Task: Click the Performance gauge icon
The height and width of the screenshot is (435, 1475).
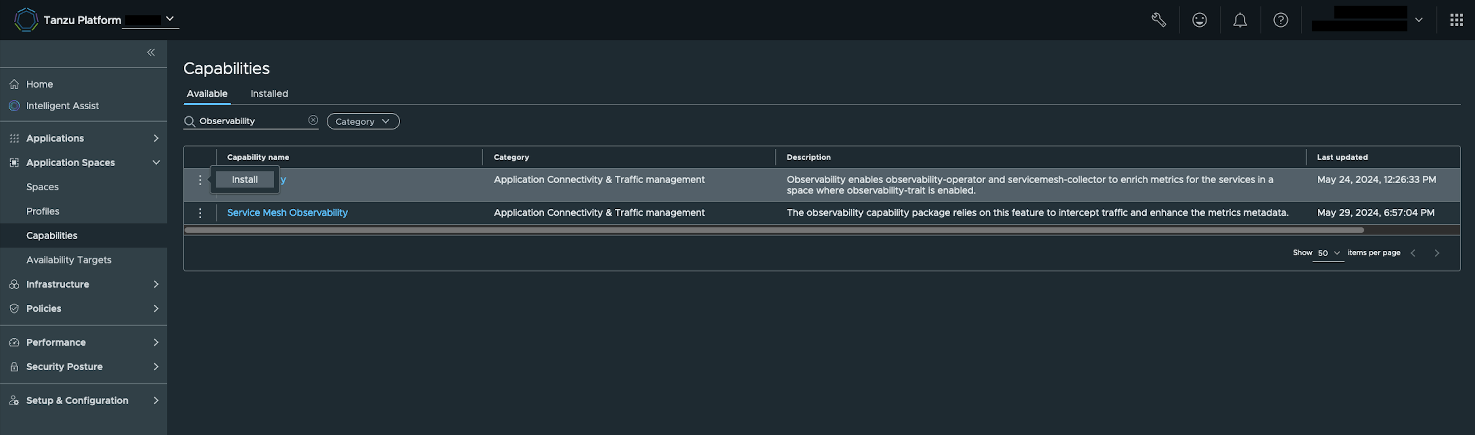Action: (14, 342)
